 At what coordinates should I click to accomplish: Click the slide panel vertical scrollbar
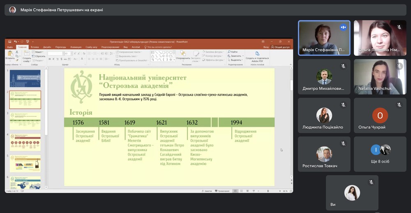pyautogui.click(x=46, y=127)
